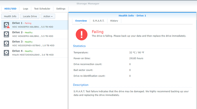Image resolution: width=197 pixels, height=109 pixels.
Task: Click the Health Info - Drive 1 title
Action: 132,15
